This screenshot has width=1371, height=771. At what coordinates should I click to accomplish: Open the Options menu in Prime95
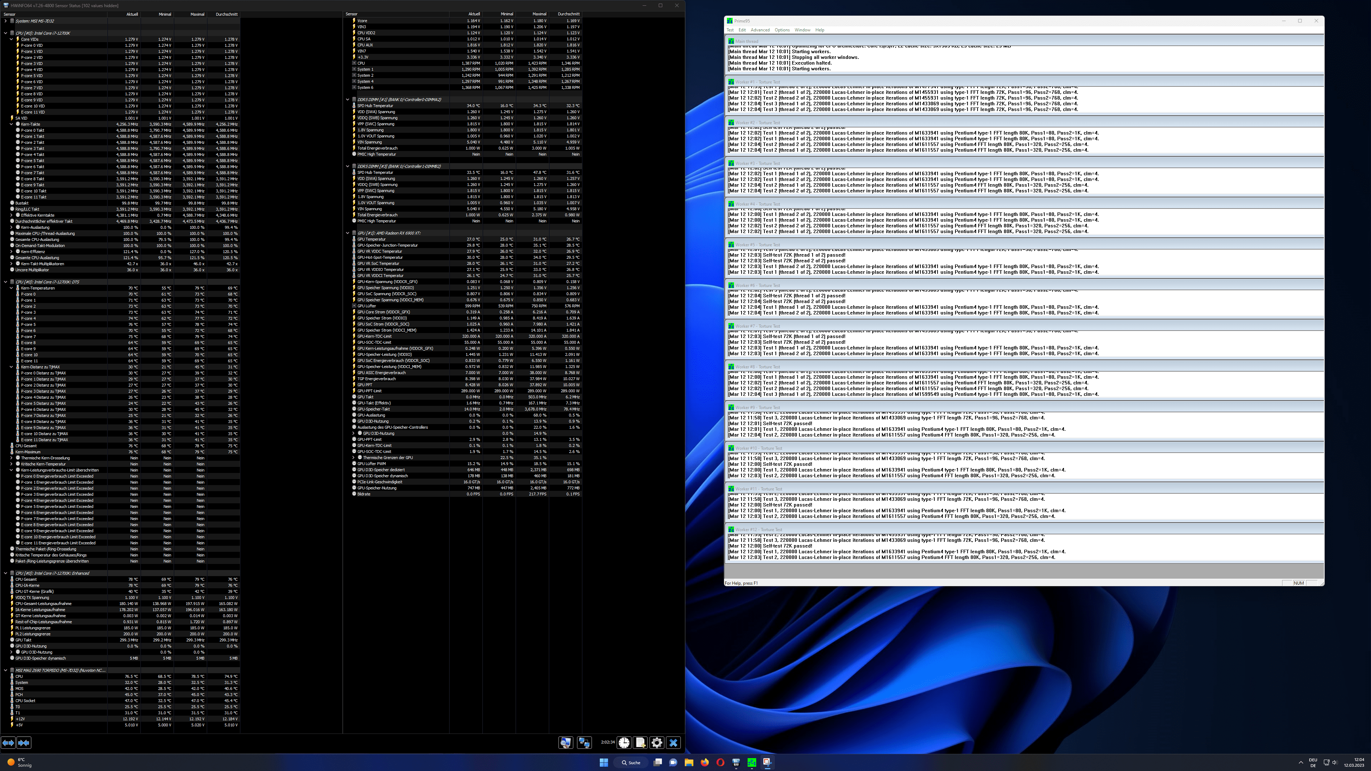[x=782, y=30]
